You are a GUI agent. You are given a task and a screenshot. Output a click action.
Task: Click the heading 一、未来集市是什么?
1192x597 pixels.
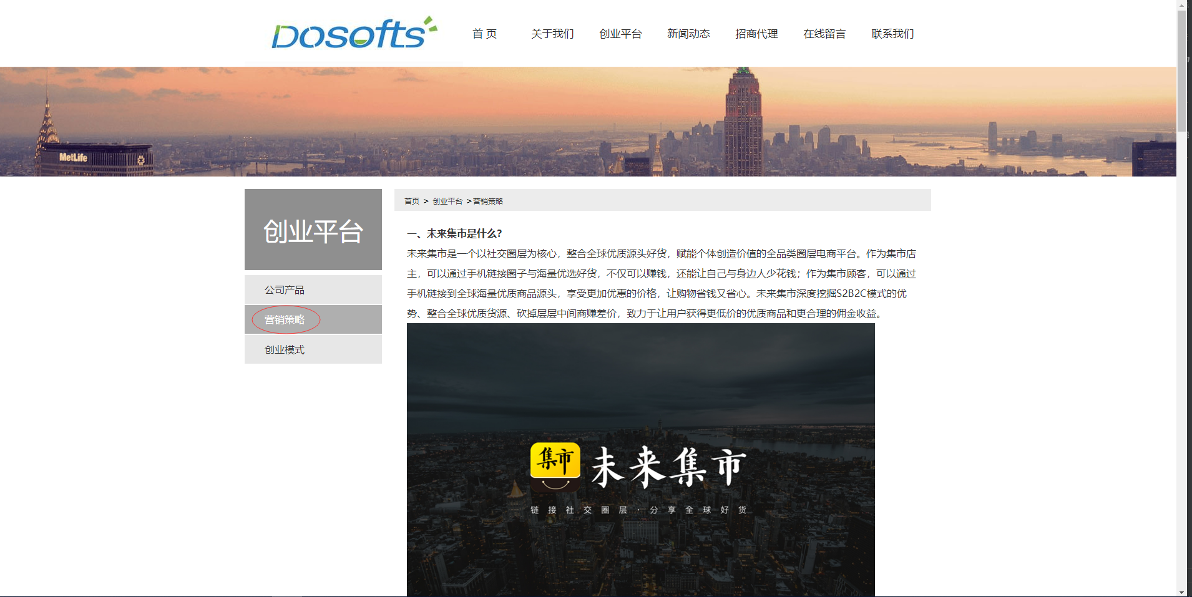(454, 233)
